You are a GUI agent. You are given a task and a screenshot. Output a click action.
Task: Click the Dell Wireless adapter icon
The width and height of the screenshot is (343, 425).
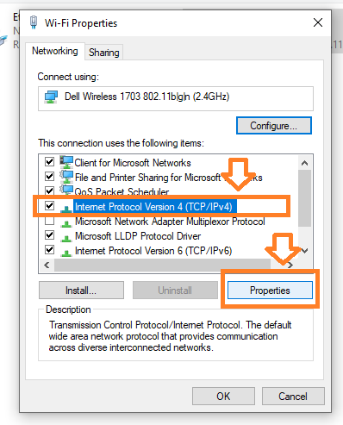point(51,97)
